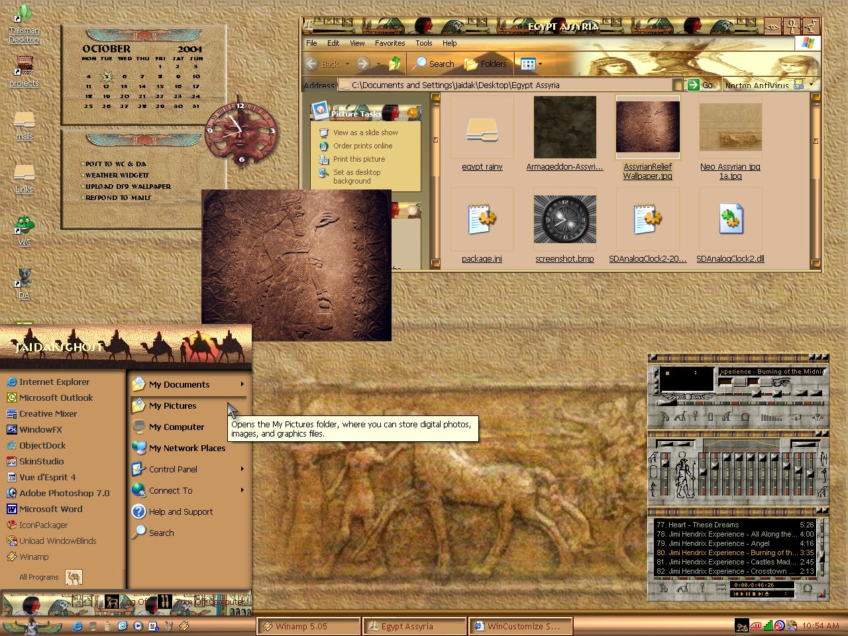
Task: Click the Internet Explorer quick launch icon
Action: click(x=78, y=625)
